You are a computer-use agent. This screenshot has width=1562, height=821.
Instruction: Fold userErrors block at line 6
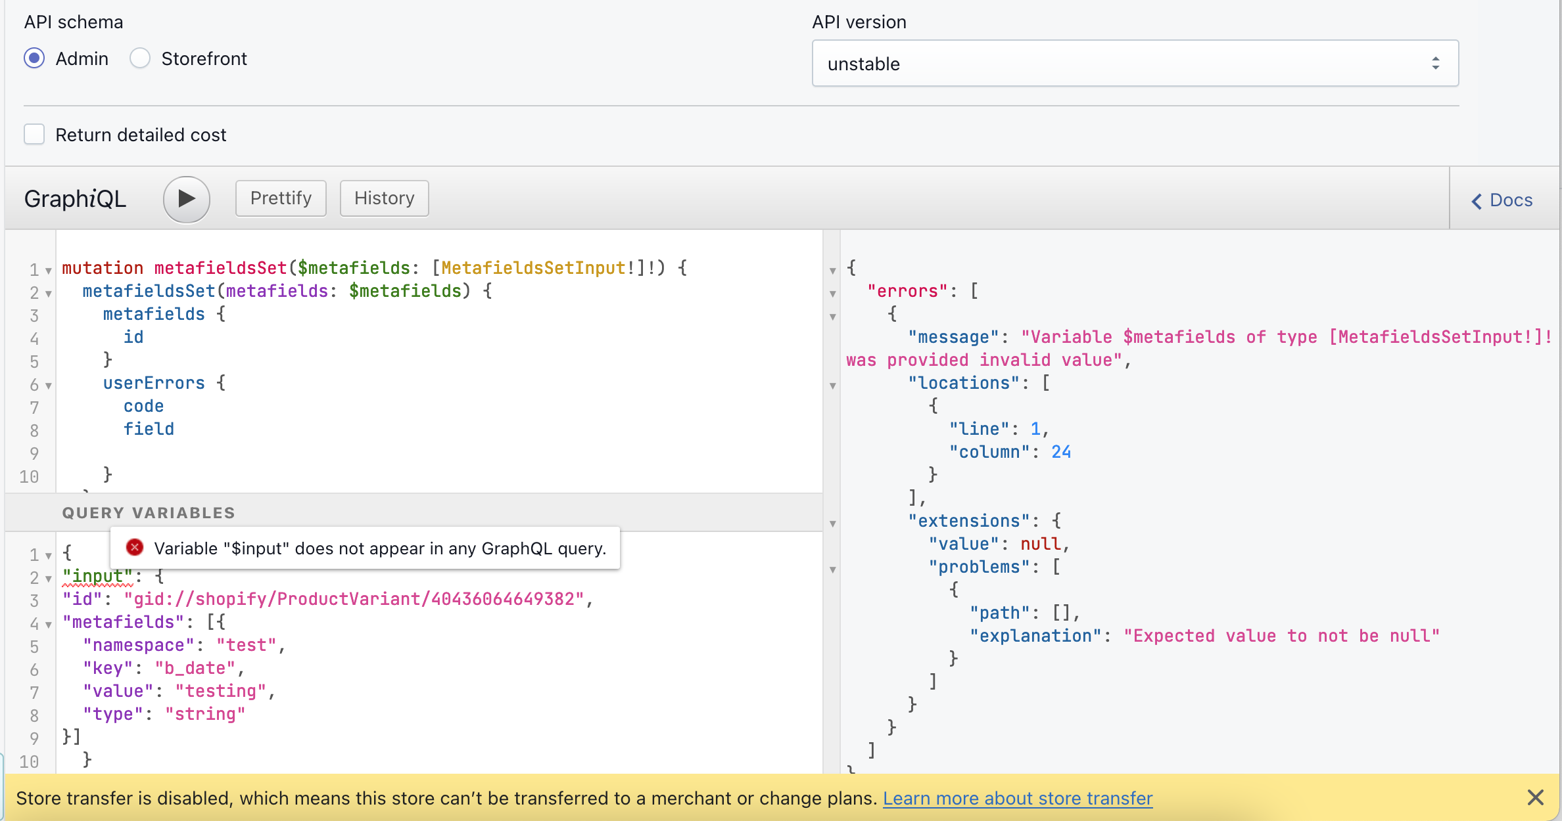49,386
